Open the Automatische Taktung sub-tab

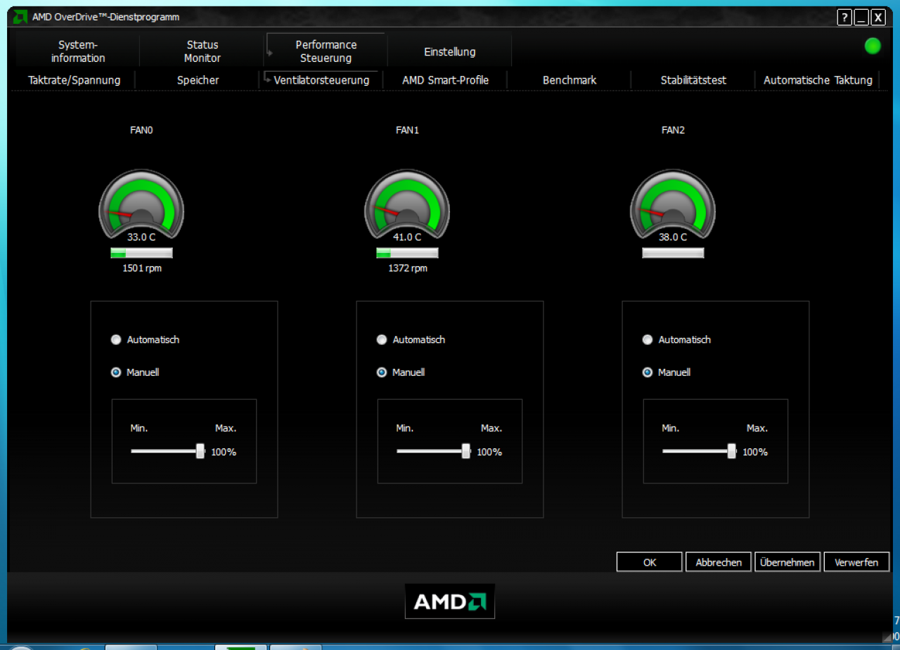pos(818,80)
